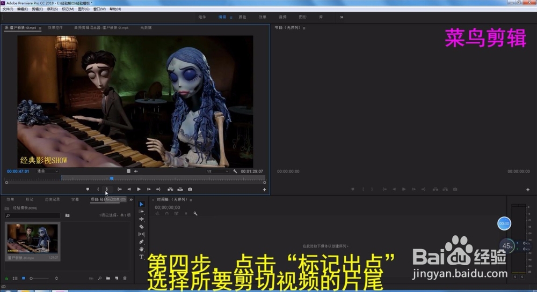Open the Timeline panel menu

click(191, 200)
